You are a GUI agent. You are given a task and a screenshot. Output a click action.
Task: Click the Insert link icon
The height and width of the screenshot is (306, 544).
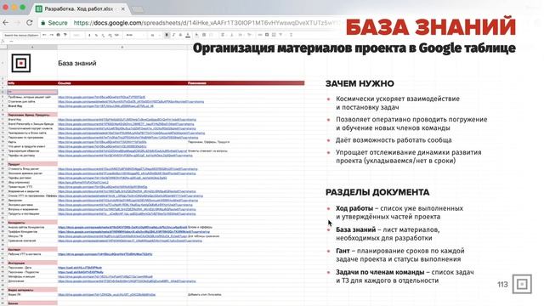(260, 35)
